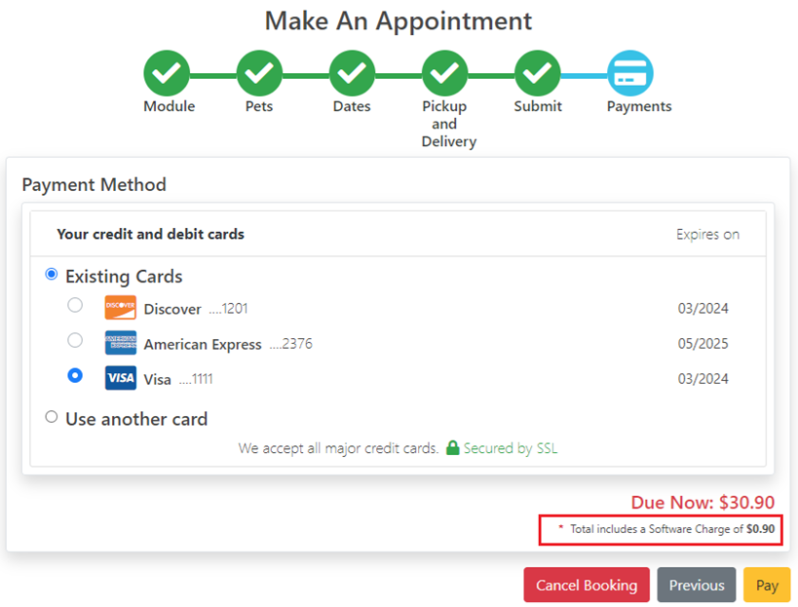This screenshot has height=607, width=798.
Task: Click the Pickup and Delivery step icon
Action: [444, 73]
